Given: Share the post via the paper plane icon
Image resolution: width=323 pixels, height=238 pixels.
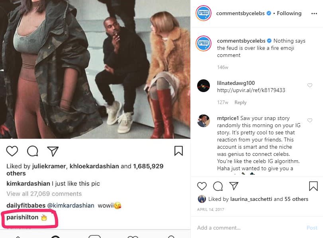Looking at the screenshot, I should 53,151.
